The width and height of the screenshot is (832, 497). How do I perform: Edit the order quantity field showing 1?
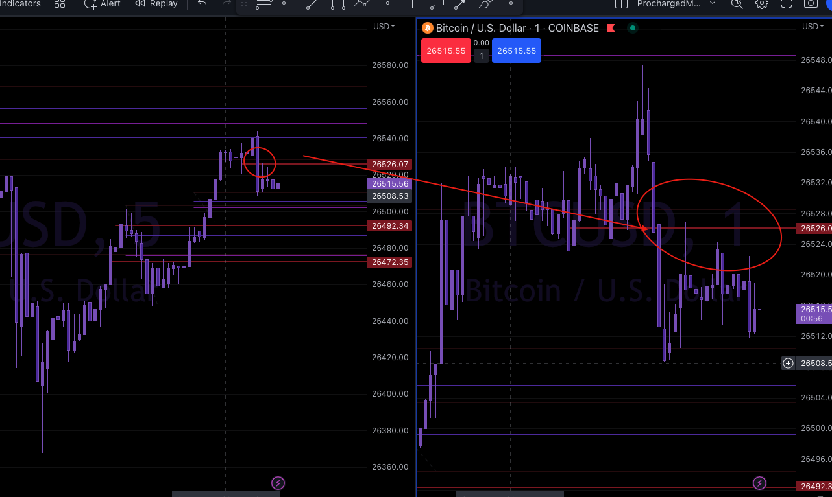pyautogui.click(x=482, y=56)
